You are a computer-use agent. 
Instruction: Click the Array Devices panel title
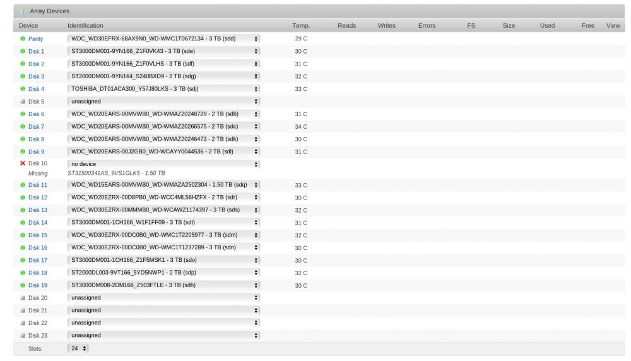(x=49, y=11)
